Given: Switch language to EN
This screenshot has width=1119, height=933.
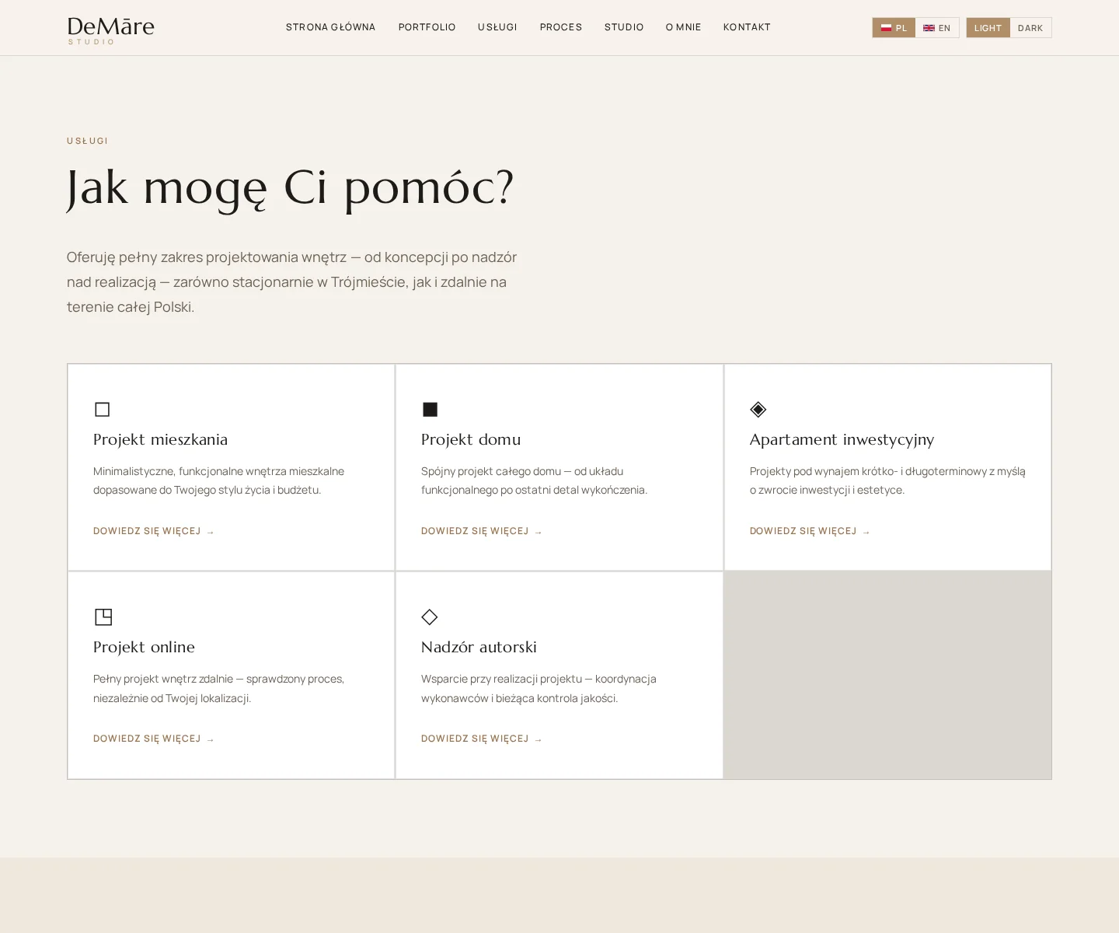Looking at the screenshot, I should click(x=937, y=28).
